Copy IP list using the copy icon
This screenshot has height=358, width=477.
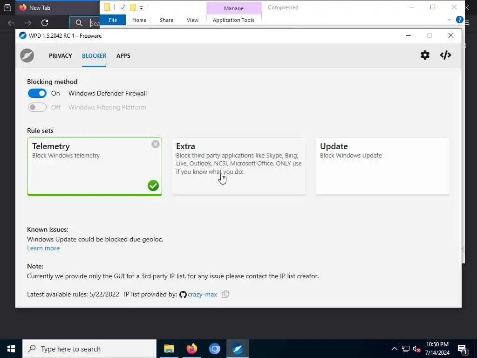pyautogui.click(x=225, y=294)
